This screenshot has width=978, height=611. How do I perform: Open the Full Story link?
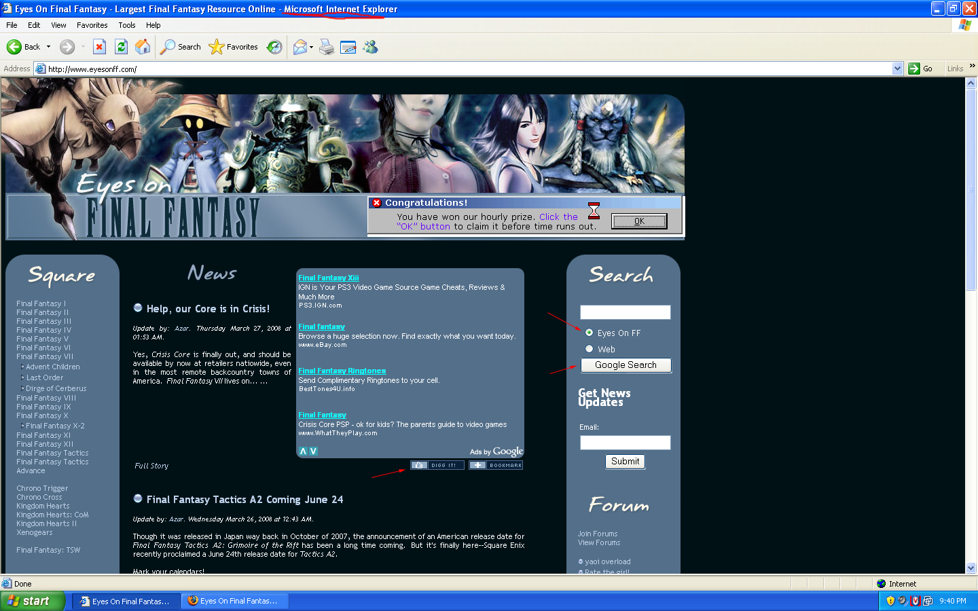(151, 466)
